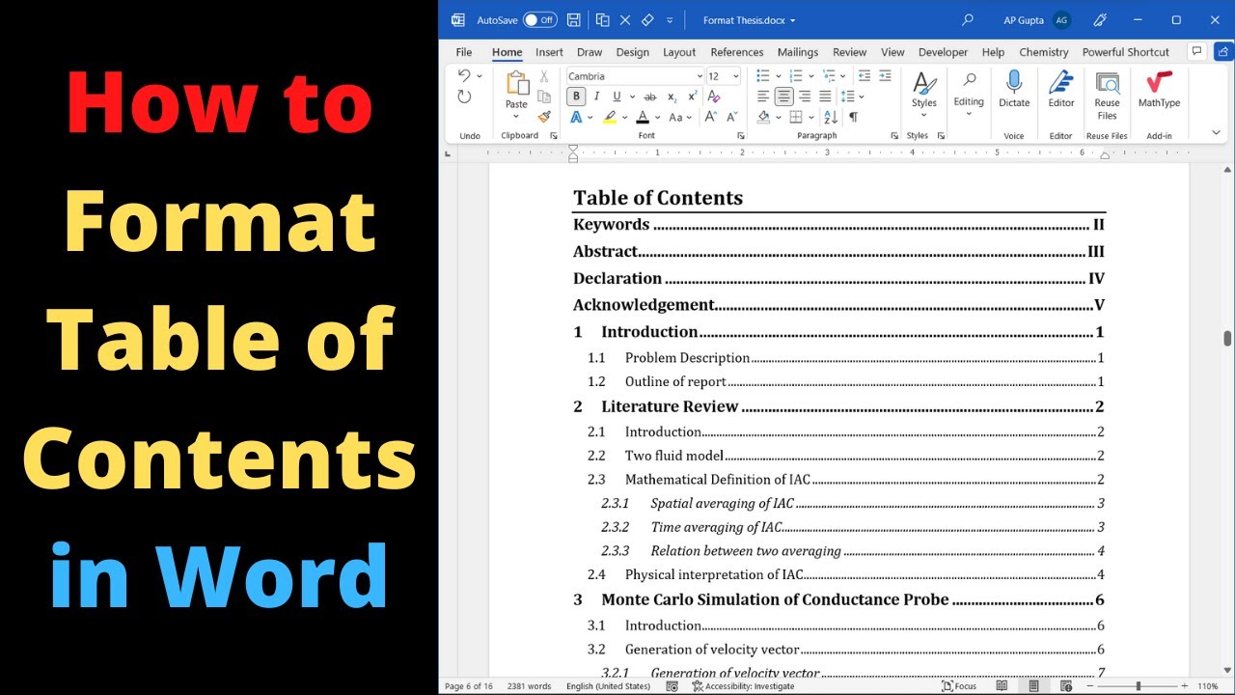Launch the MathType add-in
The width and height of the screenshot is (1235, 695).
tap(1159, 90)
